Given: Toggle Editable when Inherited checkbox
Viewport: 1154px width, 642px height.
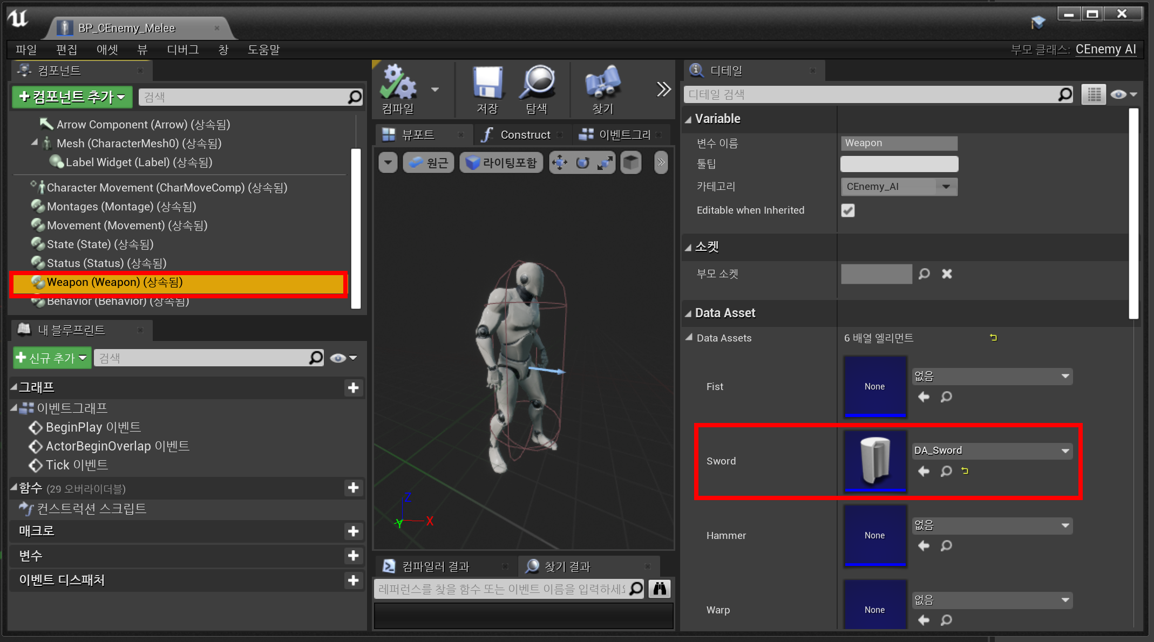Looking at the screenshot, I should click(x=848, y=210).
